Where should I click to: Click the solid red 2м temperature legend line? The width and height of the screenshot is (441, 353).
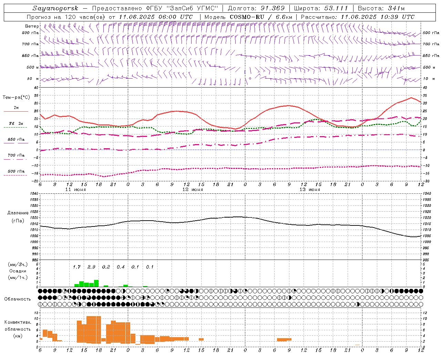[x=16, y=111]
